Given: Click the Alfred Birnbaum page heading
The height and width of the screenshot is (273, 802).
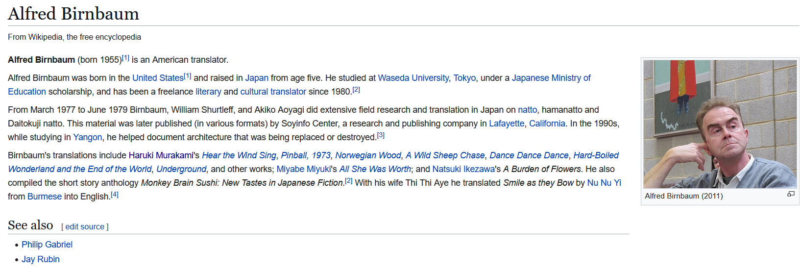Looking at the screenshot, I should pyautogui.click(x=73, y=14).
